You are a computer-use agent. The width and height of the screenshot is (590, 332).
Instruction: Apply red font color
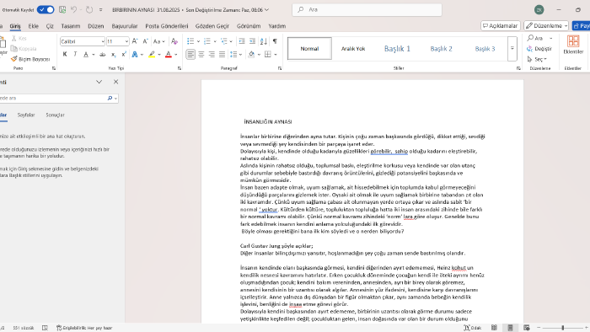pos(169,55)
